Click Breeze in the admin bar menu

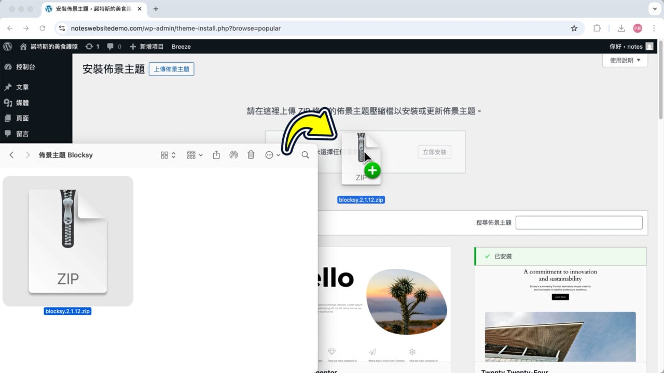(181, 46)
